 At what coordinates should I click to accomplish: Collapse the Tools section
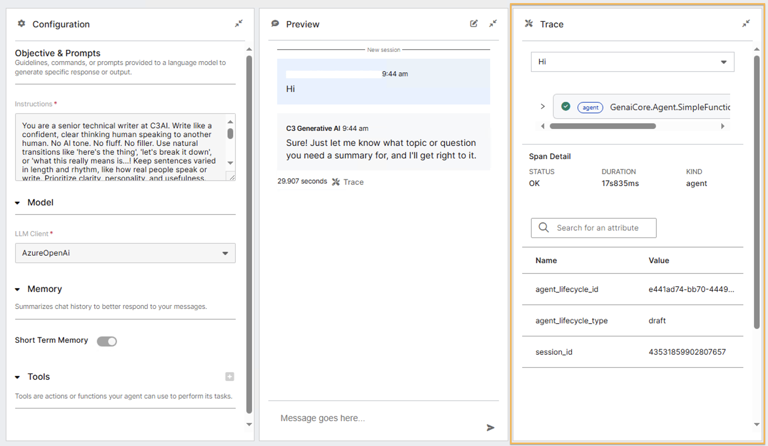coord(18,377)
